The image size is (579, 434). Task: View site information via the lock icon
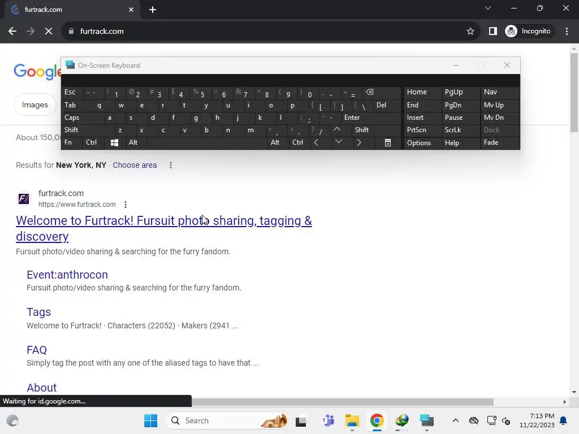coord(71,32)
